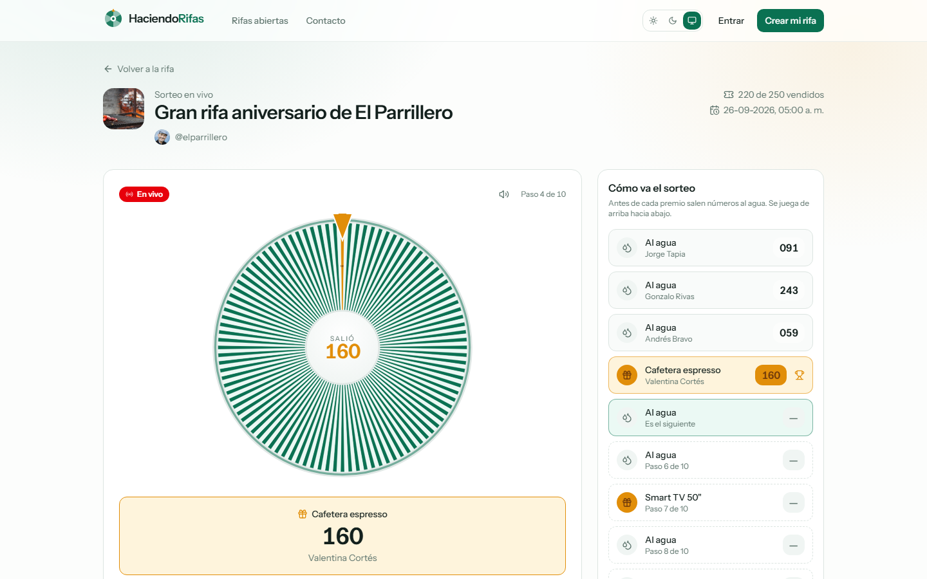Select system theme monitor icon
927x579 pixels.
[692, 21]
